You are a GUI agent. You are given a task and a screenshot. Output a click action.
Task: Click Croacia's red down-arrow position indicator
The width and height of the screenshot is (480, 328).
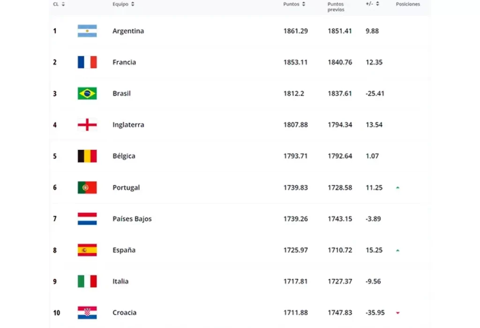tap(397, 313)
